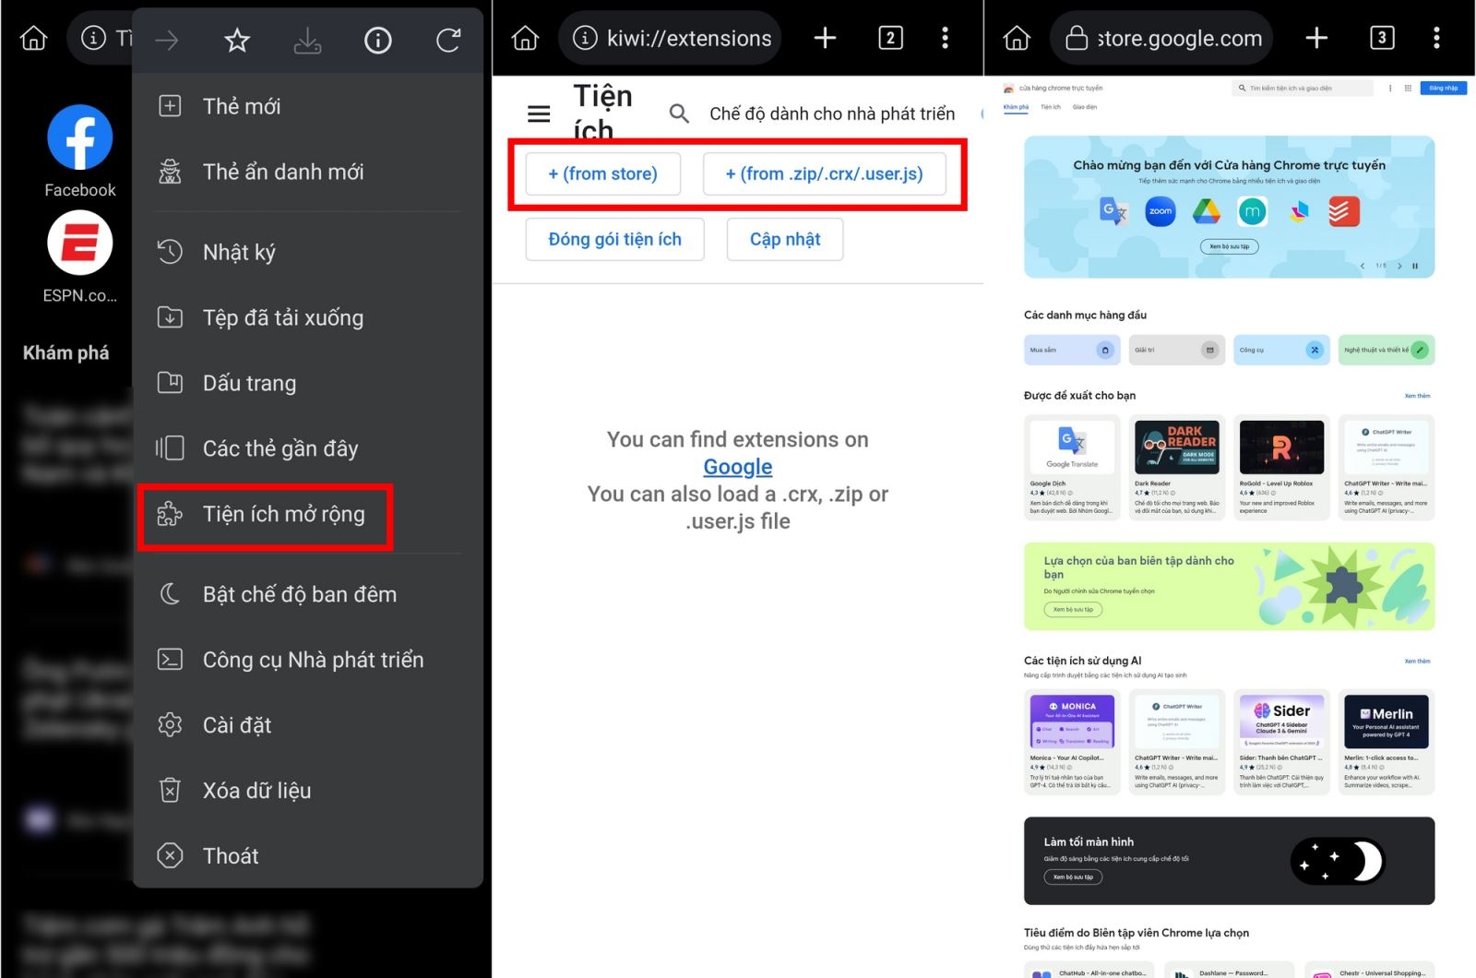
Task: Click + (from .zip/.crx/.user.js) button
Action: [x=825, y=173]
